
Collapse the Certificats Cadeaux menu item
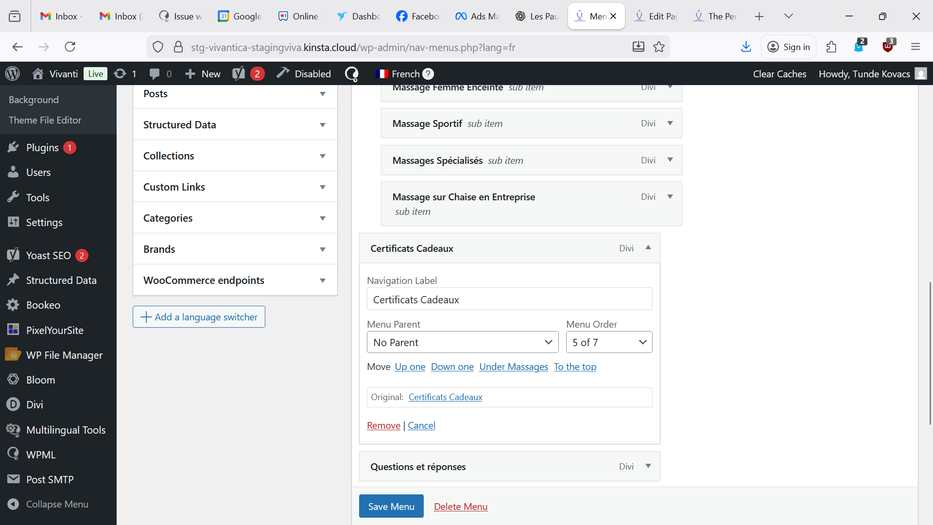point(648,248)
